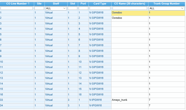Select highlighted Ooredoo name in line 1

[117, 13]
